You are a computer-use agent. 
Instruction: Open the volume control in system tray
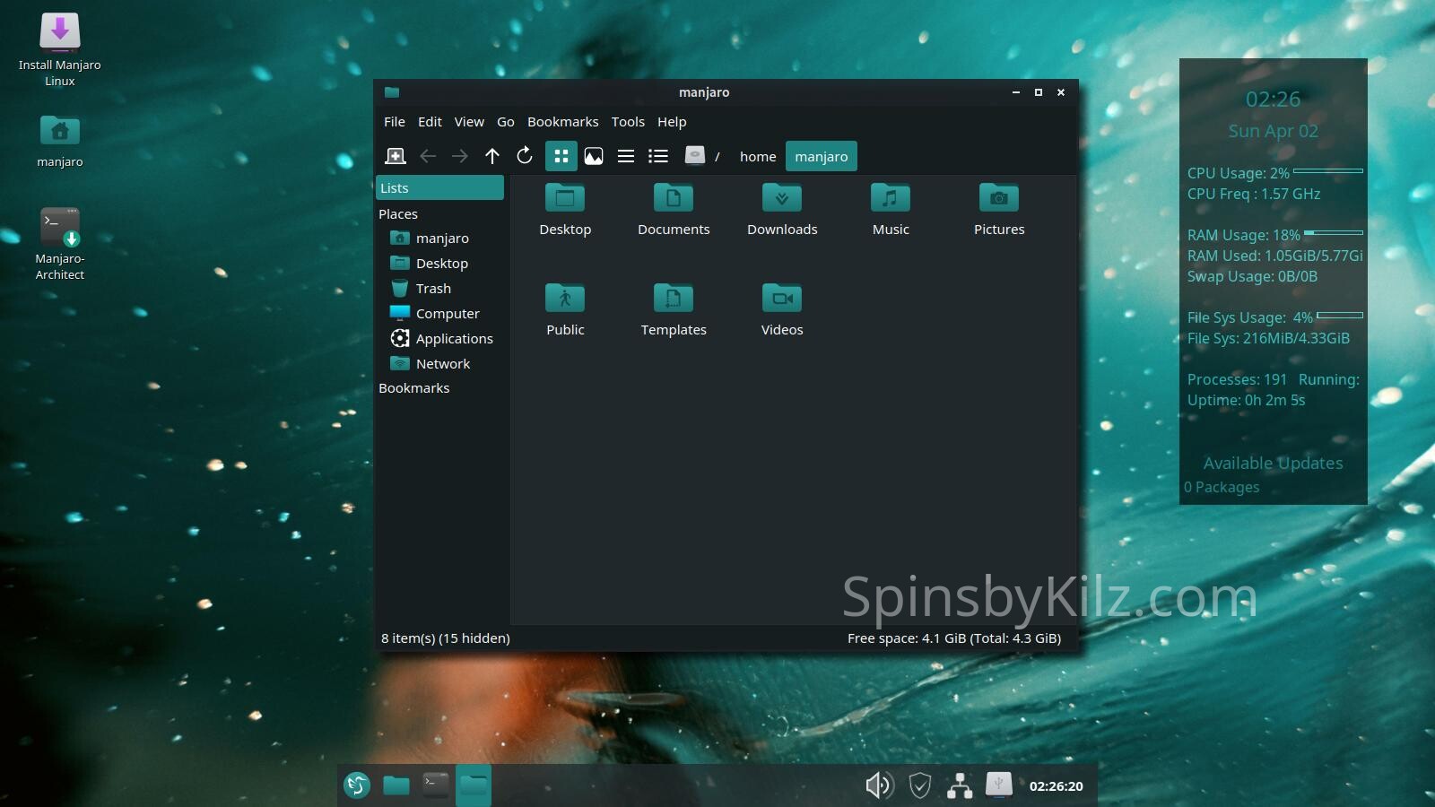pos(879,785)
